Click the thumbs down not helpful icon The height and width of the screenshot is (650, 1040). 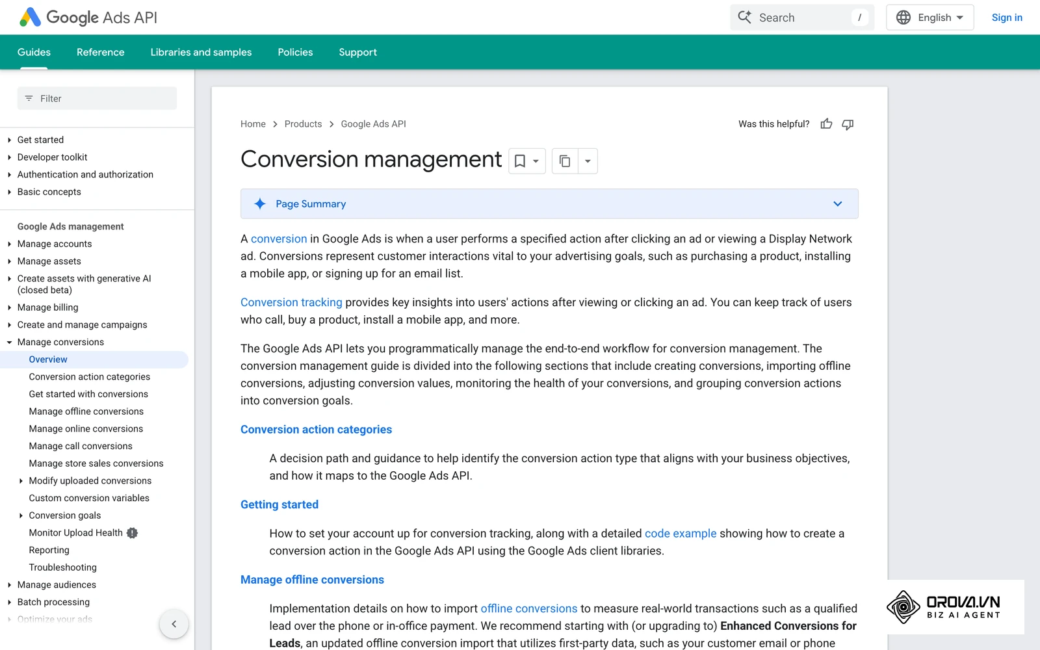click(848, 124)
